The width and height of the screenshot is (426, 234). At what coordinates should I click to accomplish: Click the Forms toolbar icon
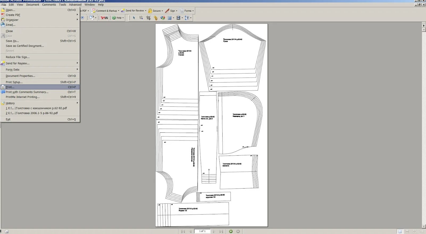[182, 11]
